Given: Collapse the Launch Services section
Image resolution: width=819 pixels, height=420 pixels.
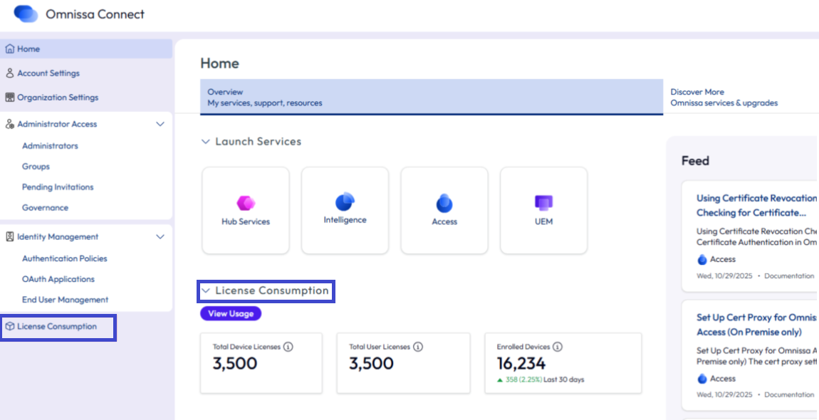Looking at the screenshot, I should (x=205, y=142).
